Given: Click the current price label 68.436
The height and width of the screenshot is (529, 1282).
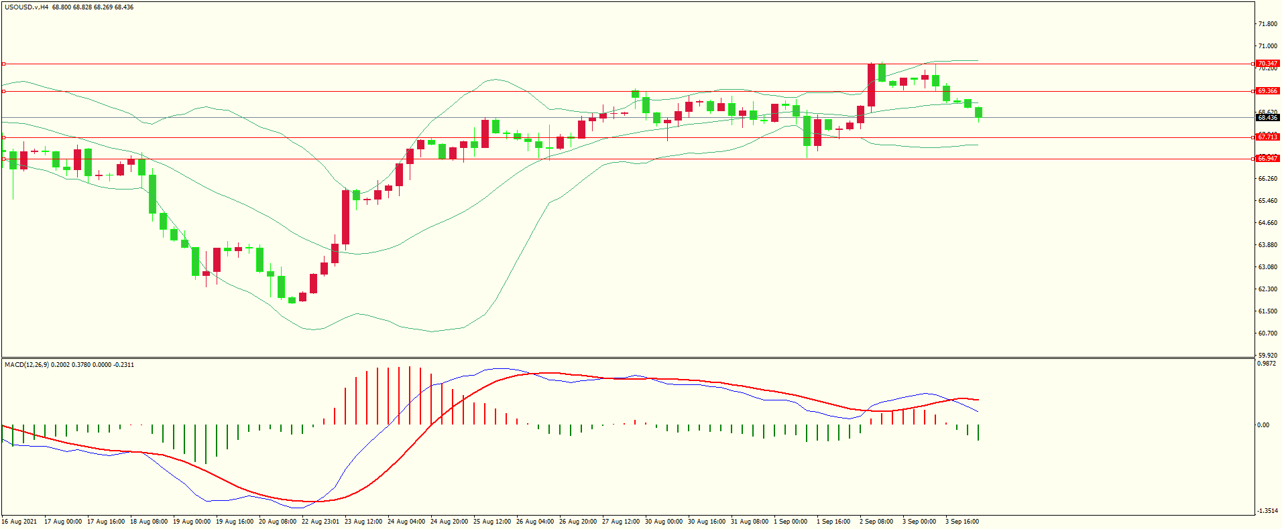Looking at the screenshot, I should click(1267, 118).
